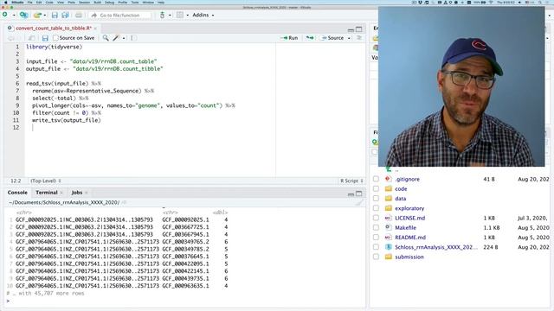Click the code tools magic wand icon
Viewport: 554px width, 311px height.
(x=116, y=38)
